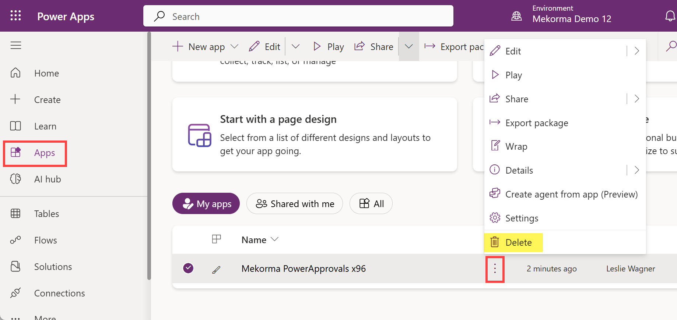Expand the Share submenu arrow in the context menu
This screenshot has height=320, width=677.
tap(636, 99)
